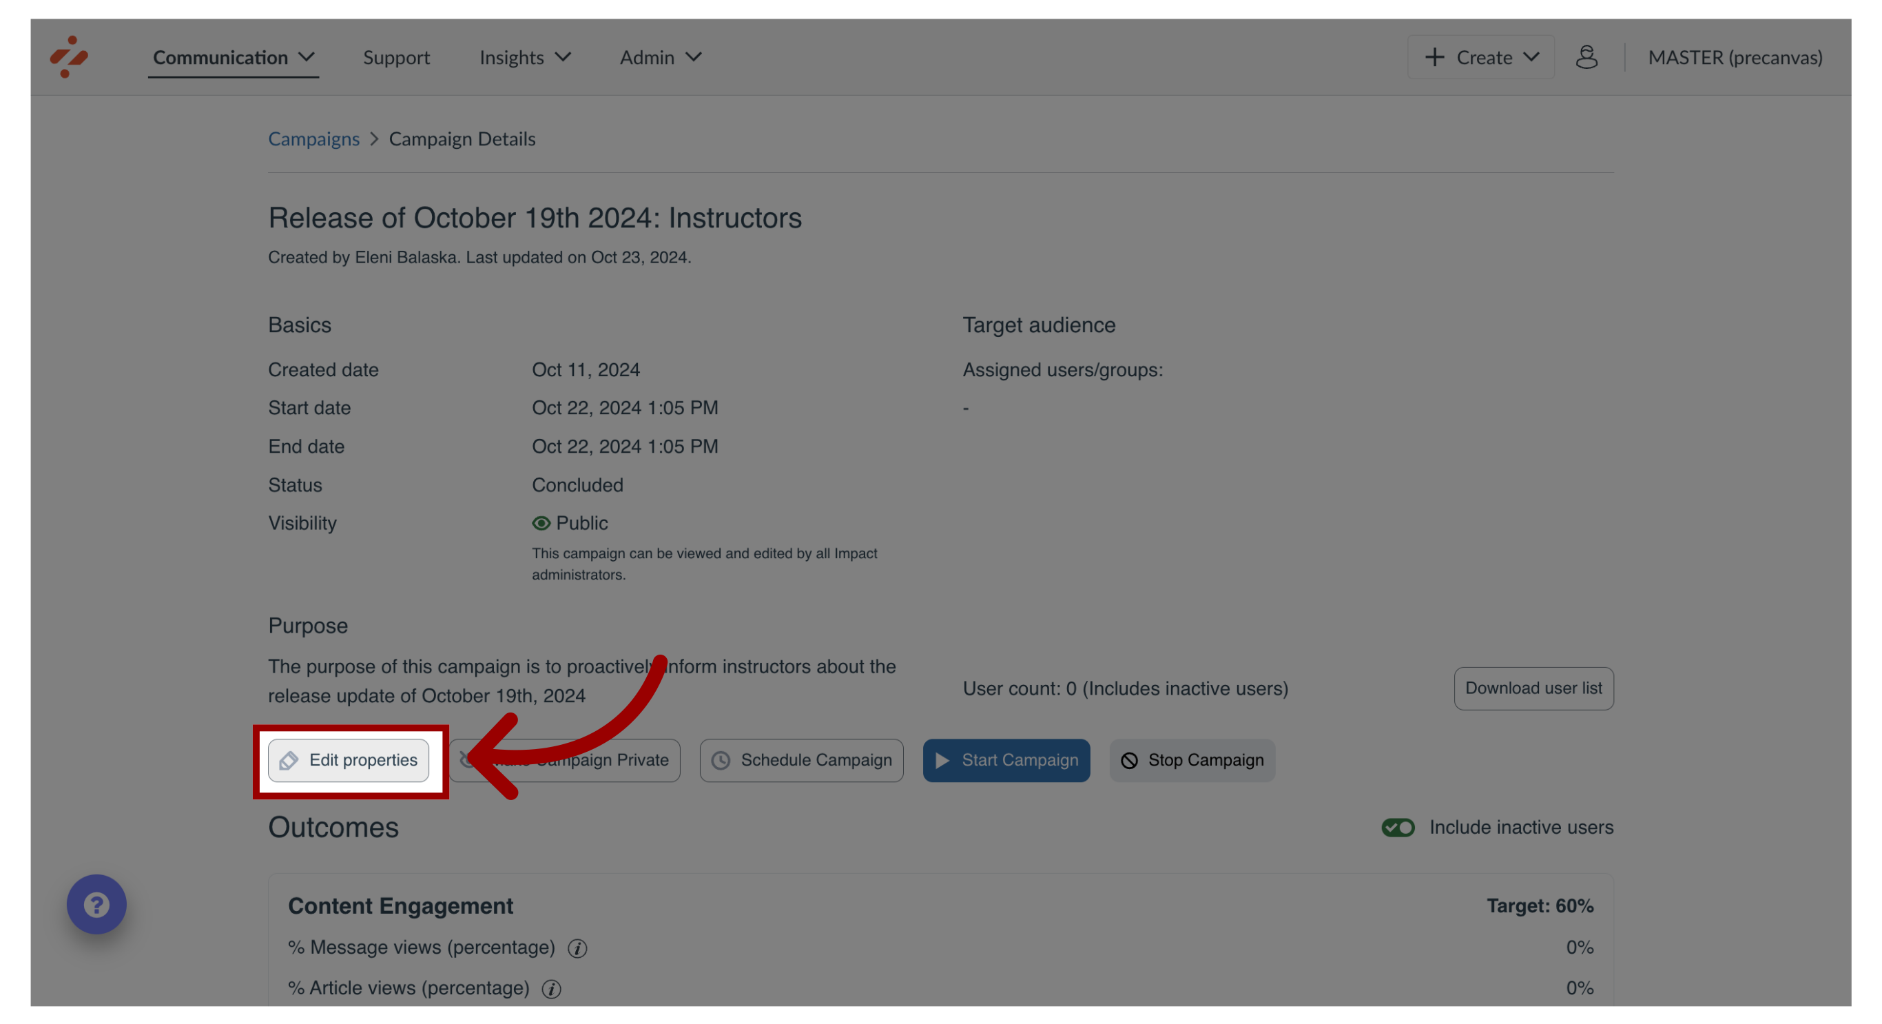The image size is (1882, 1024).
Task: Click the Oct 11, 2024 created date
Action: [586, 370]
